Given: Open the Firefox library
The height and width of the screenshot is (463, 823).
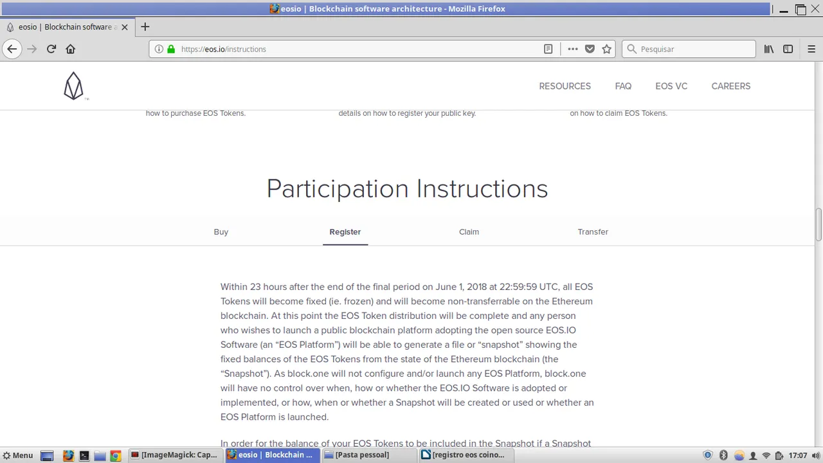Looking at the screenshot, I should coord(769,49).
